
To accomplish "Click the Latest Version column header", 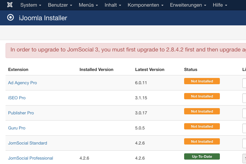I will click(150, 69).
